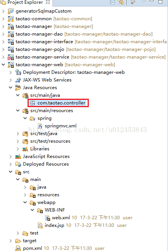Click the spring folder icon

point(33,119)
